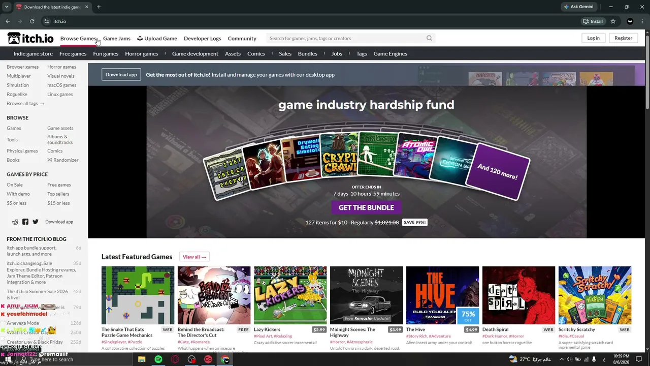Open Spotify from the taskbar

click(x=158, y=359)
